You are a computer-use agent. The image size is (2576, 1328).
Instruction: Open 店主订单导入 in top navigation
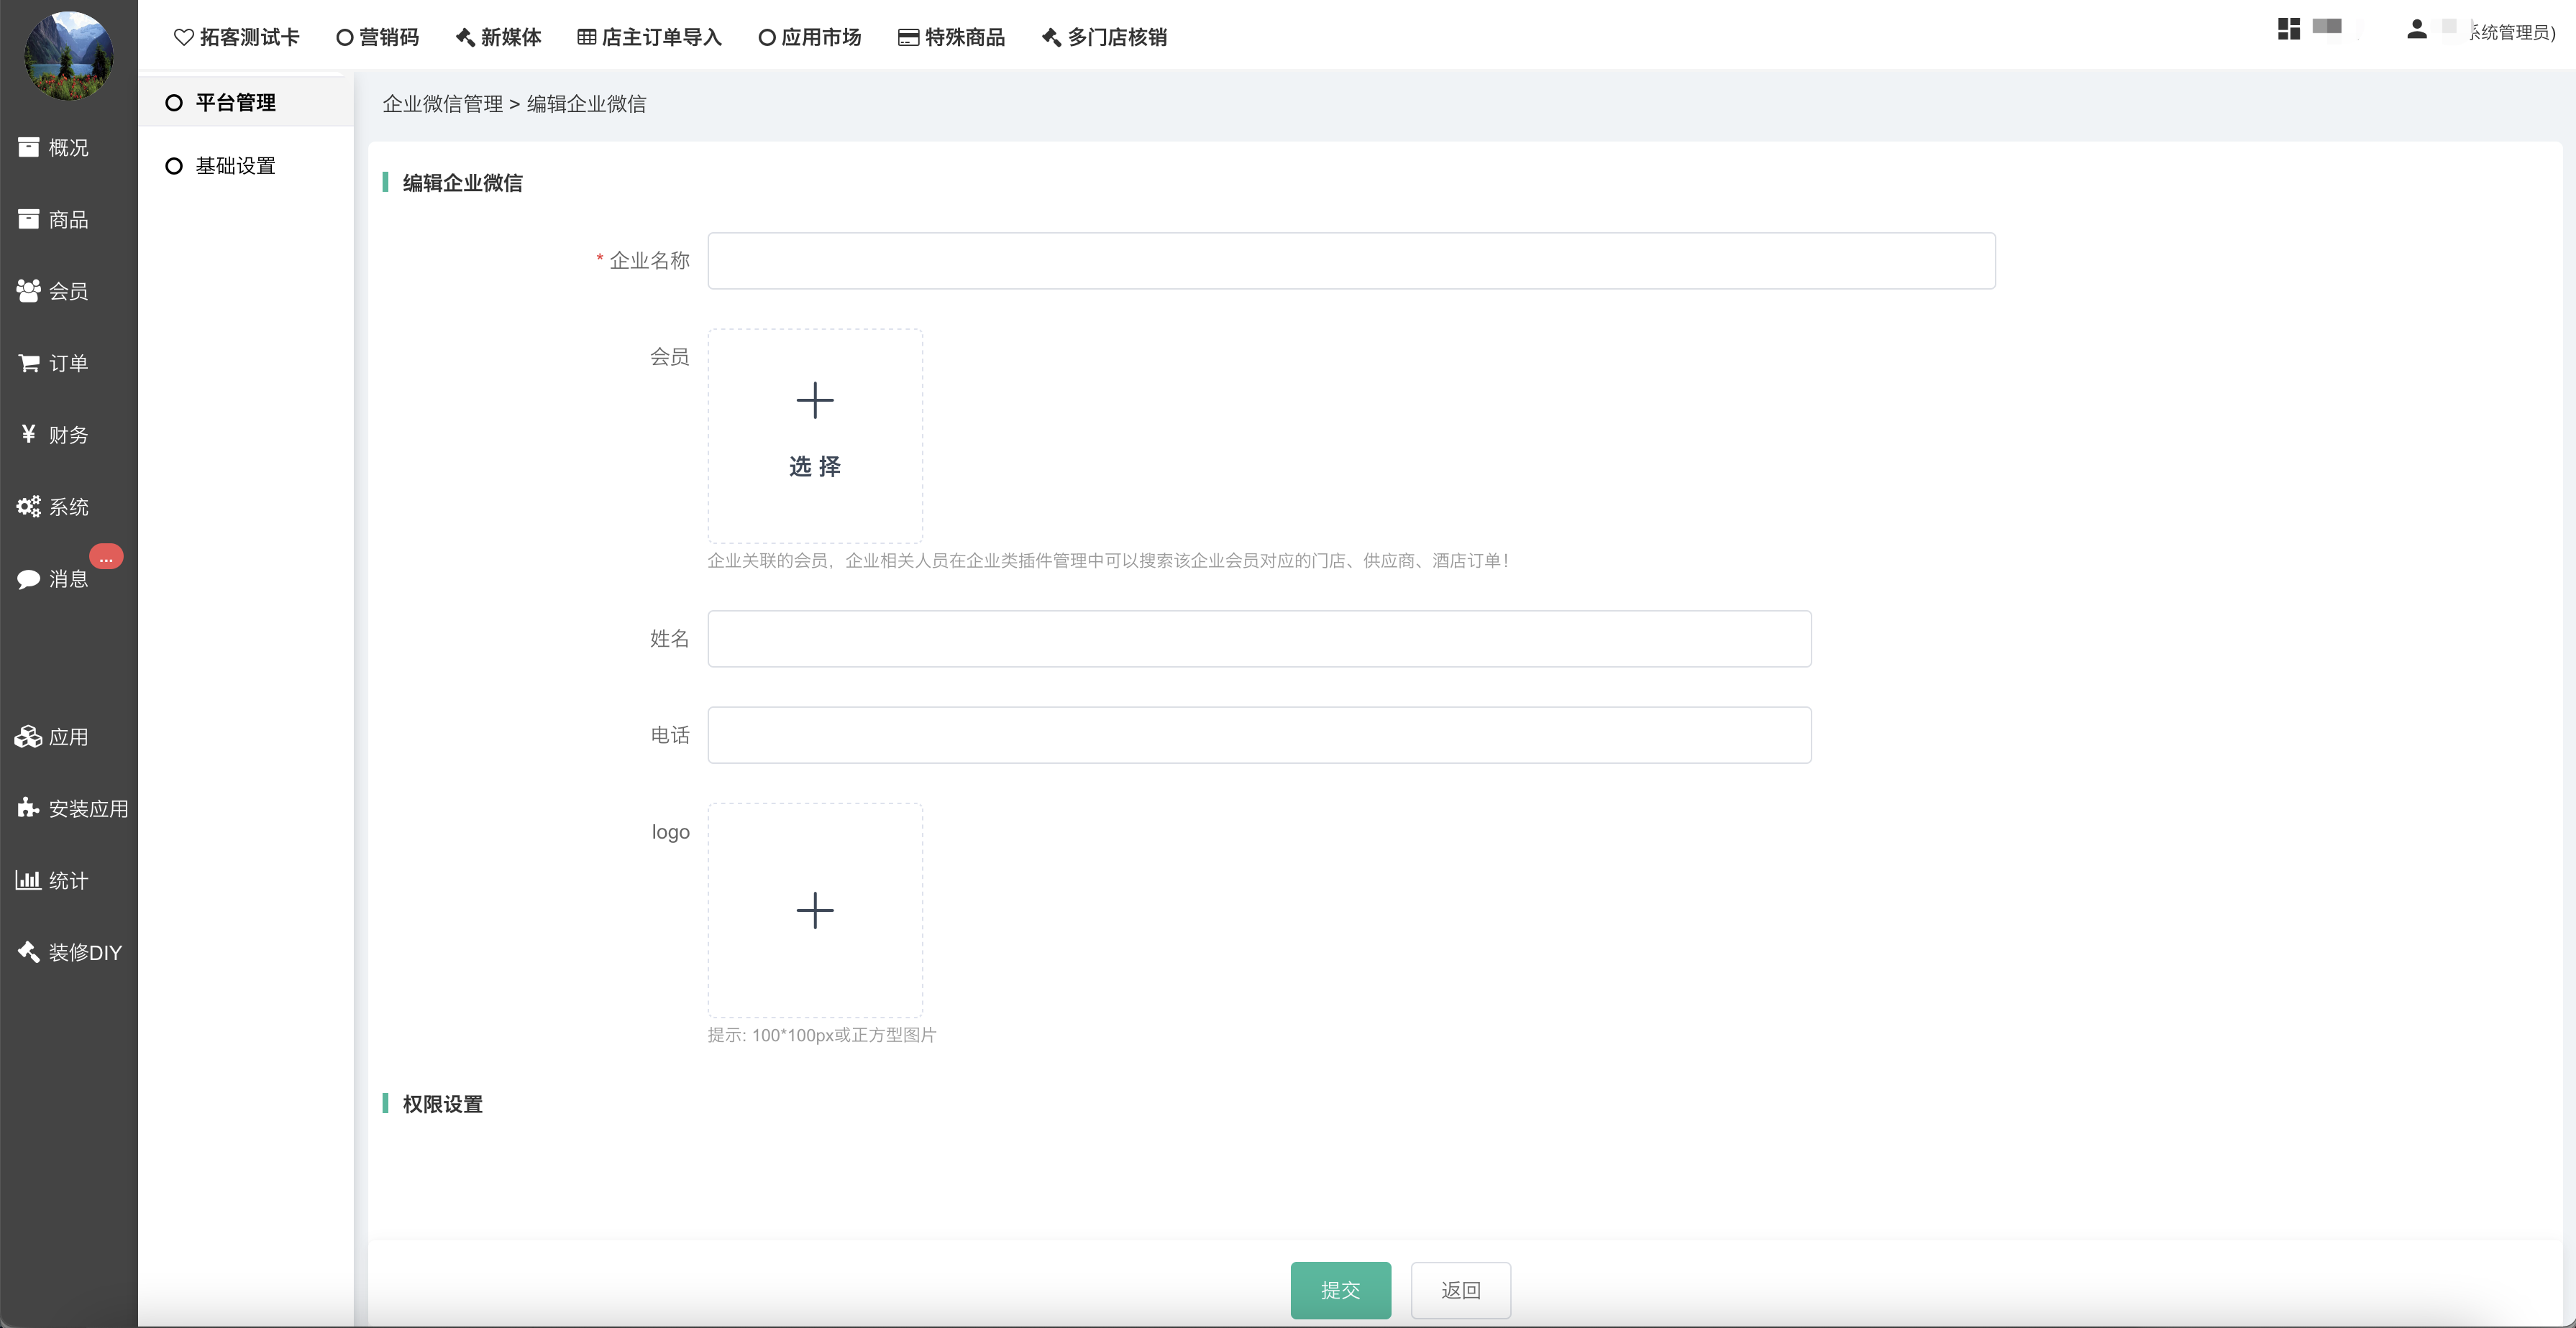pyautogui.click(x=650, y=38)
